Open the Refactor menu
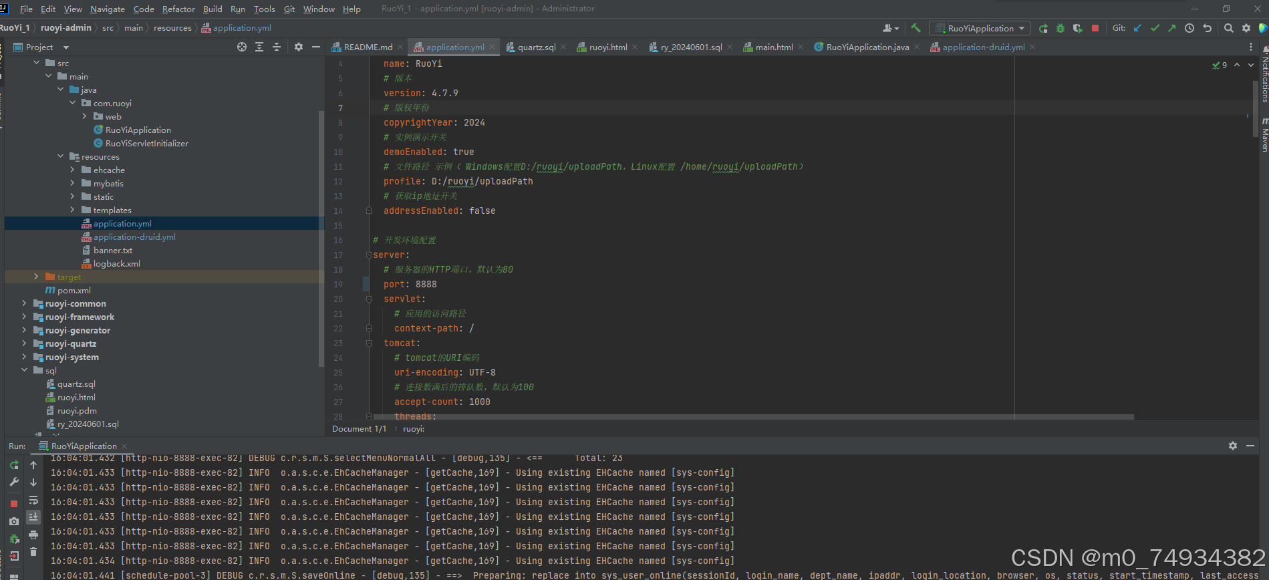 click(178, 9)
